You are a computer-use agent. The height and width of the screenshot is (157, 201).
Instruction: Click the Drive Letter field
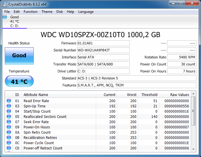pos(103,71)
